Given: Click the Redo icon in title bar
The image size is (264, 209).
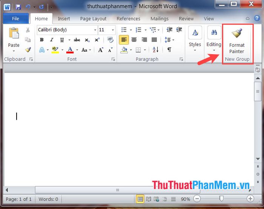Looking at the screenshot, I should (41, 7).
